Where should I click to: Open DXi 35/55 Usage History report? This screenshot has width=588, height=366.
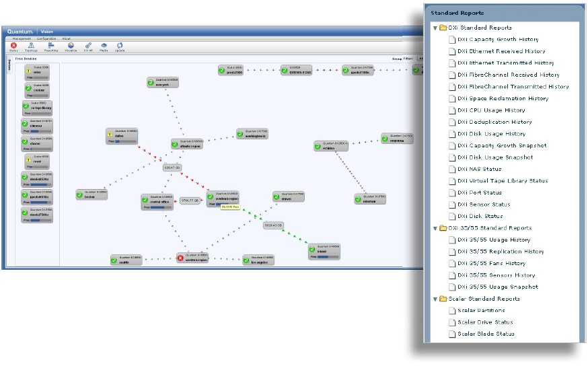pyautogui.click(x=494, y=240)
